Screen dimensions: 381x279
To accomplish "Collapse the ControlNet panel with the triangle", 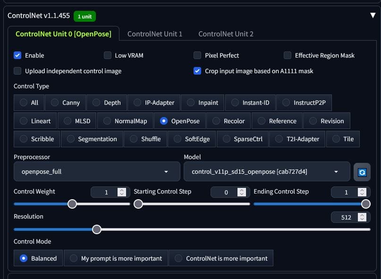I will (373, 15).
